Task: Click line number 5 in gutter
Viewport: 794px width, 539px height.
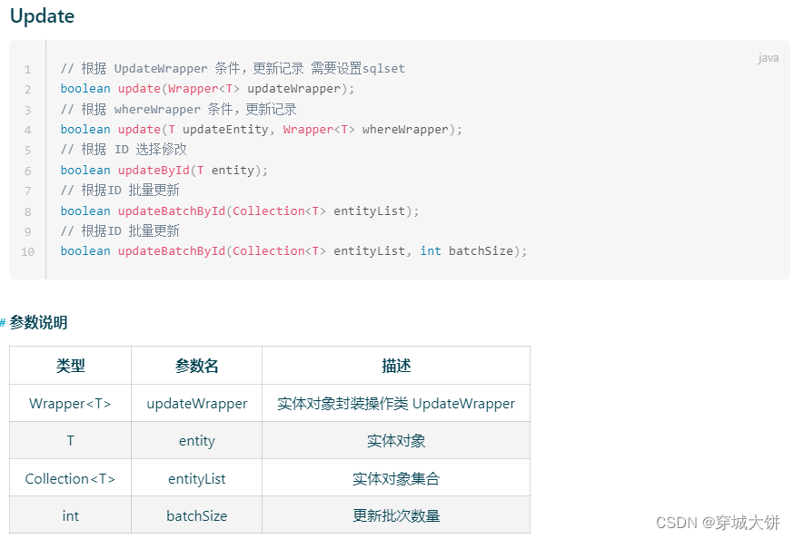Action: pos(28,150)
